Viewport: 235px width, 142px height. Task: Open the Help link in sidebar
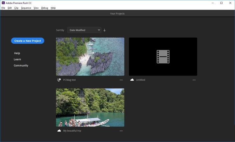17,53
